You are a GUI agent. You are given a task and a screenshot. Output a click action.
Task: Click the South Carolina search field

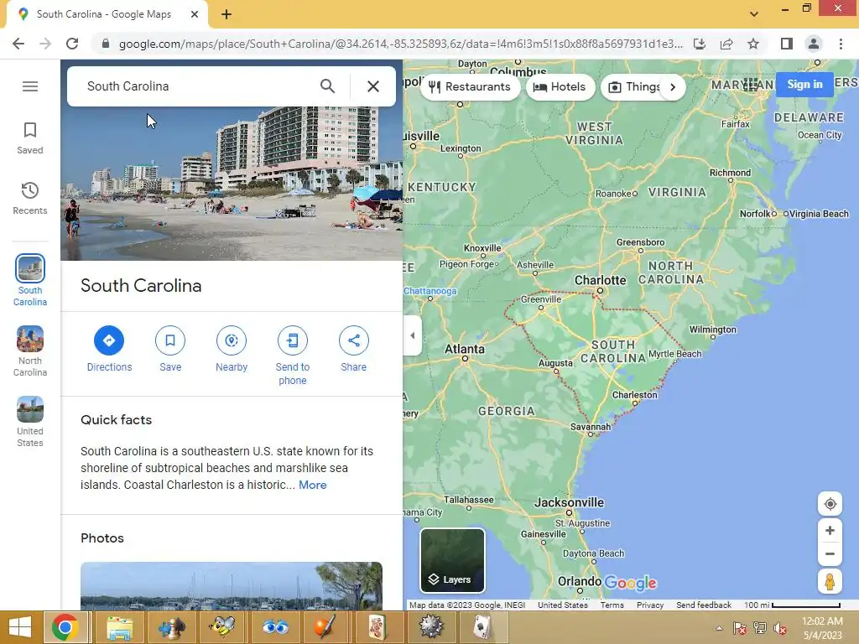[x=197, y=86]
